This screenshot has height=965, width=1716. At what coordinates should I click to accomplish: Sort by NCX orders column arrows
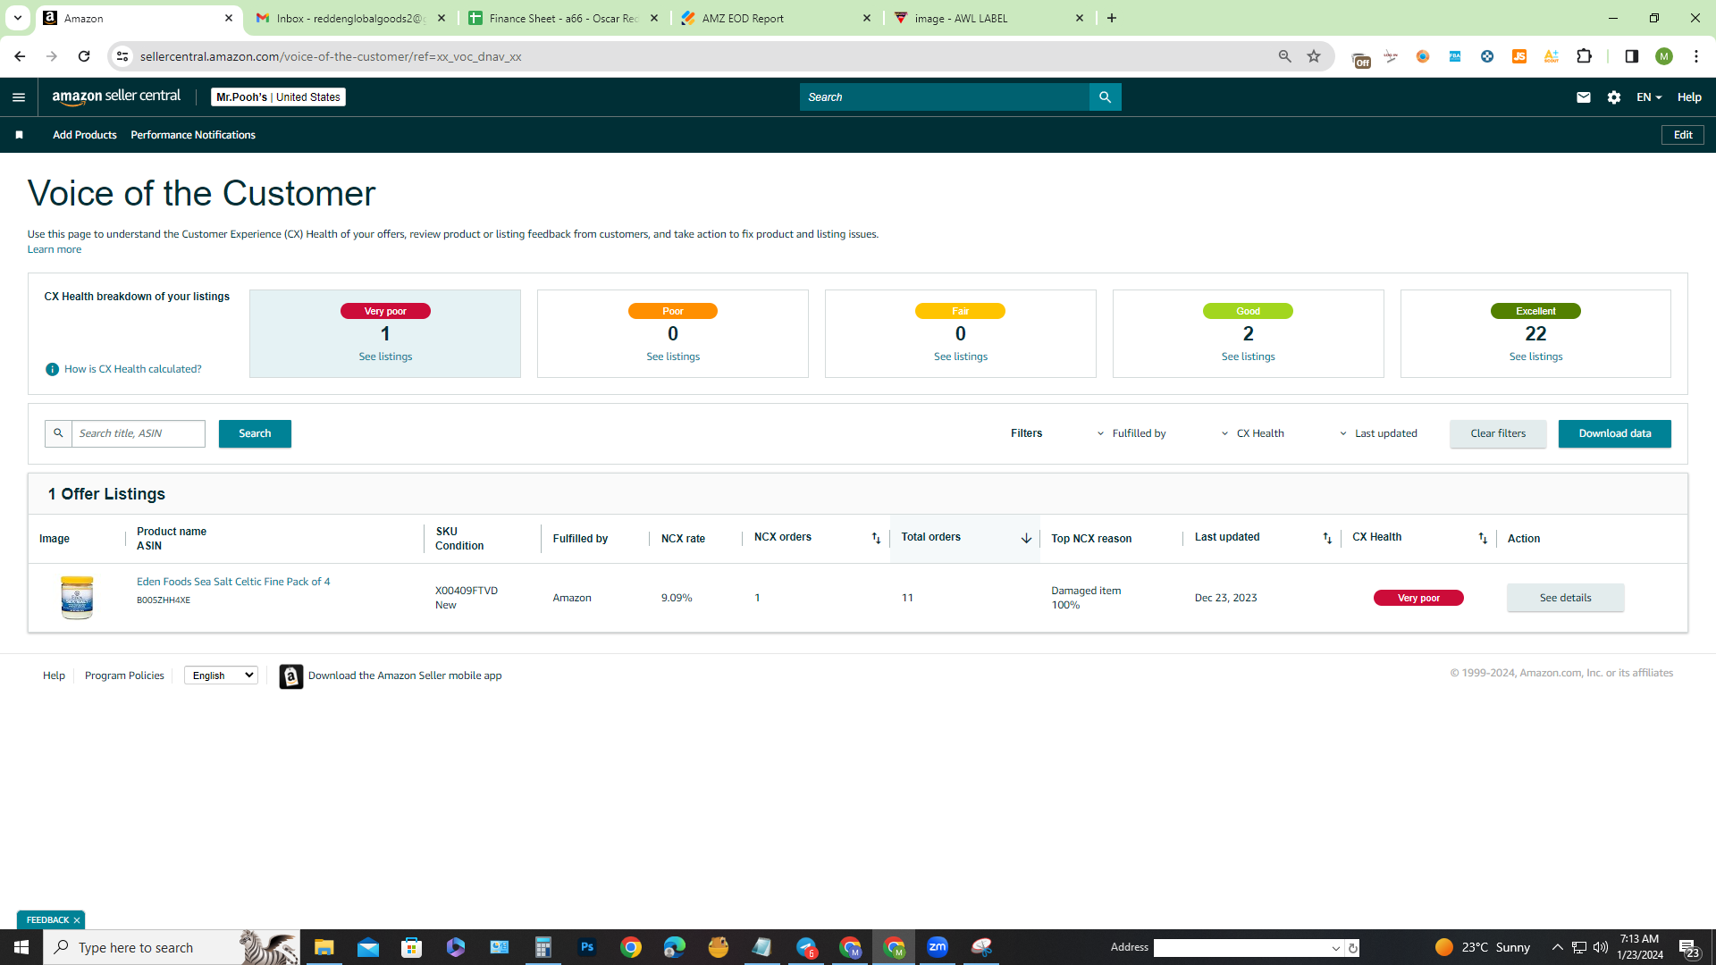876,538
